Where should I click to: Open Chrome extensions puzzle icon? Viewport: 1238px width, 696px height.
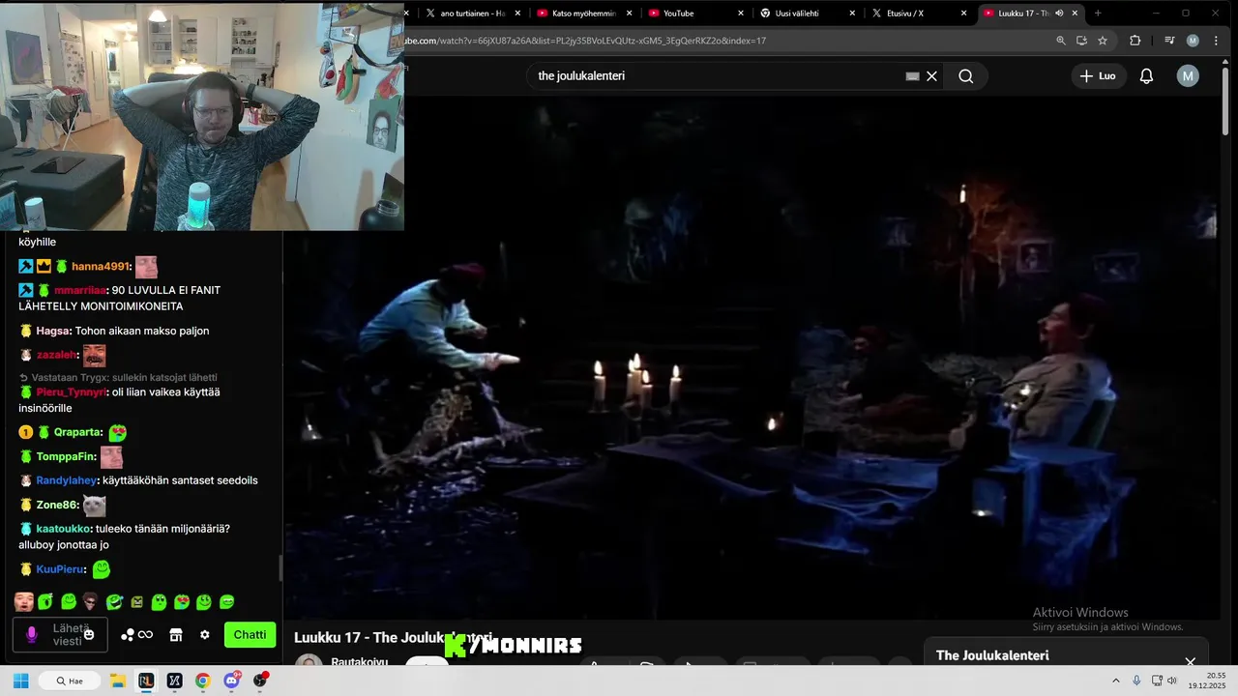[x=1135, y=41]
